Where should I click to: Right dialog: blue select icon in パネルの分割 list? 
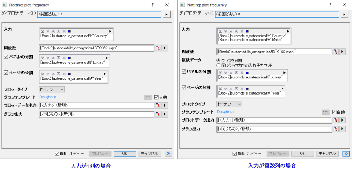247,73
